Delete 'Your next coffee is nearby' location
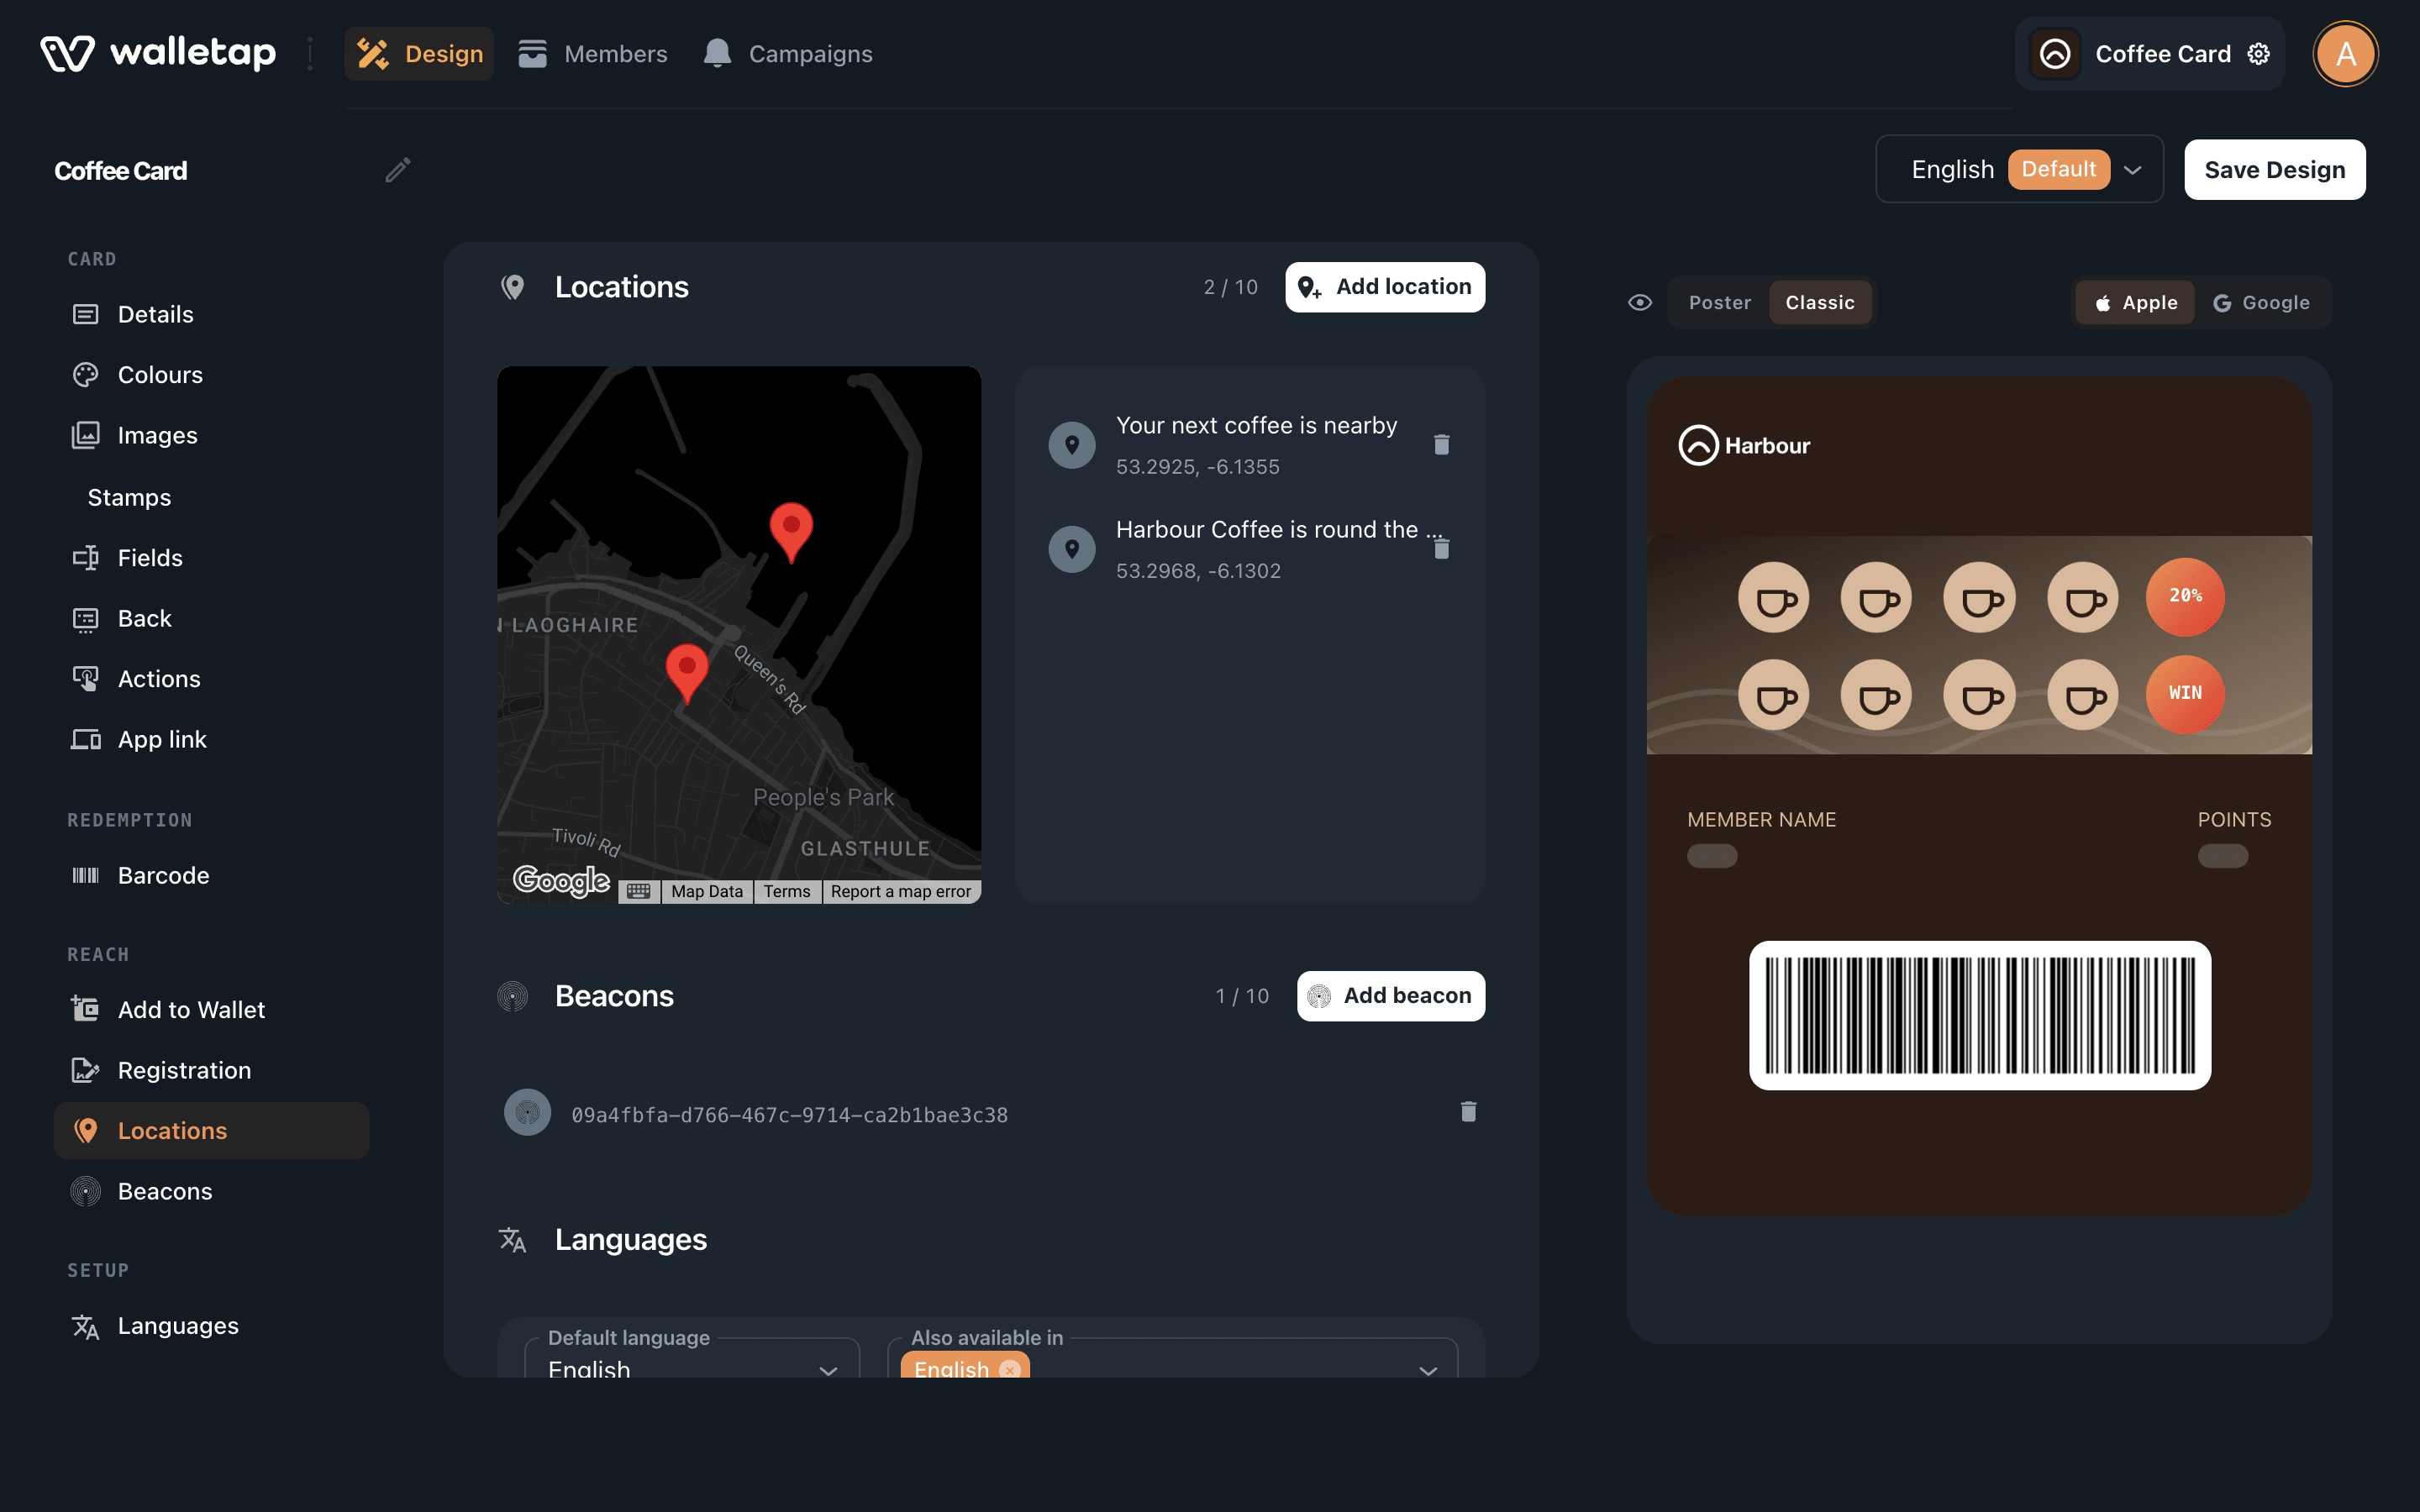2420x1512 pixels. (1441, 444)
